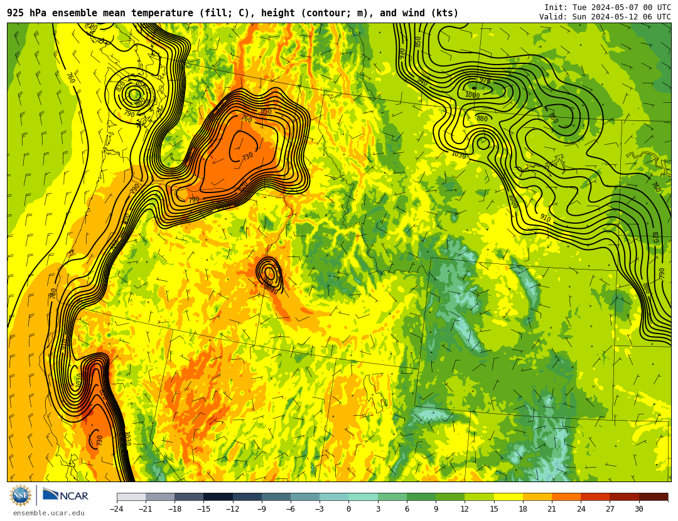678x521 pixels.
Task: Pick the gray -21 to -18 colorbar segment
Action: [161, 497]
